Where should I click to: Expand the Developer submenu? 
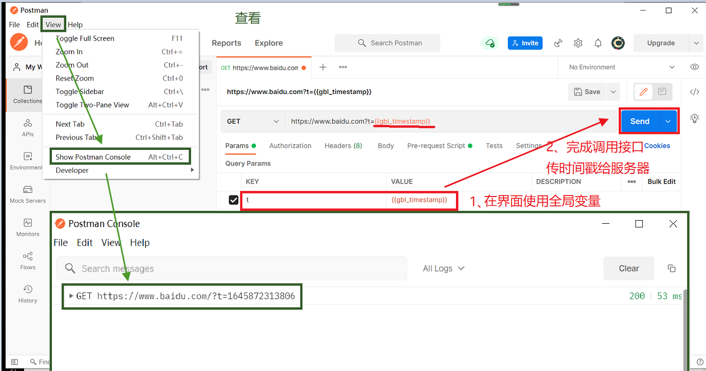point(121,170)
